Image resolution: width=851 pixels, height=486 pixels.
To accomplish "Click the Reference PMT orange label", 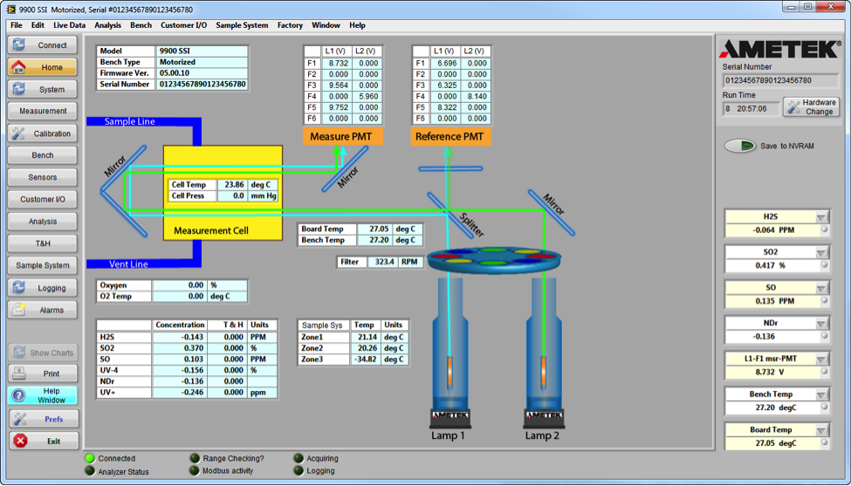I will click(x=450, y=137).
